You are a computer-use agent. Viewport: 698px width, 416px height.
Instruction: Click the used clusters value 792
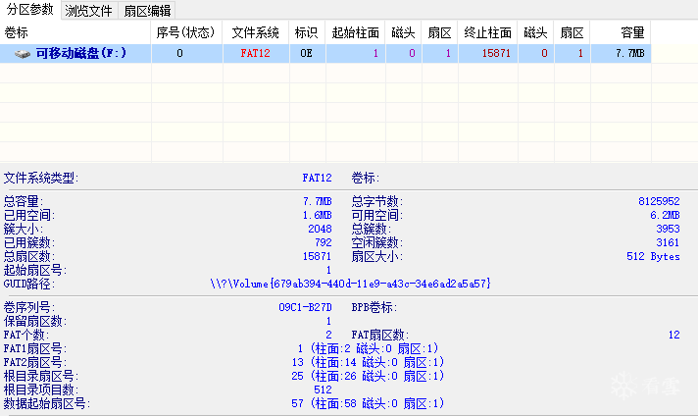[324, 242]
